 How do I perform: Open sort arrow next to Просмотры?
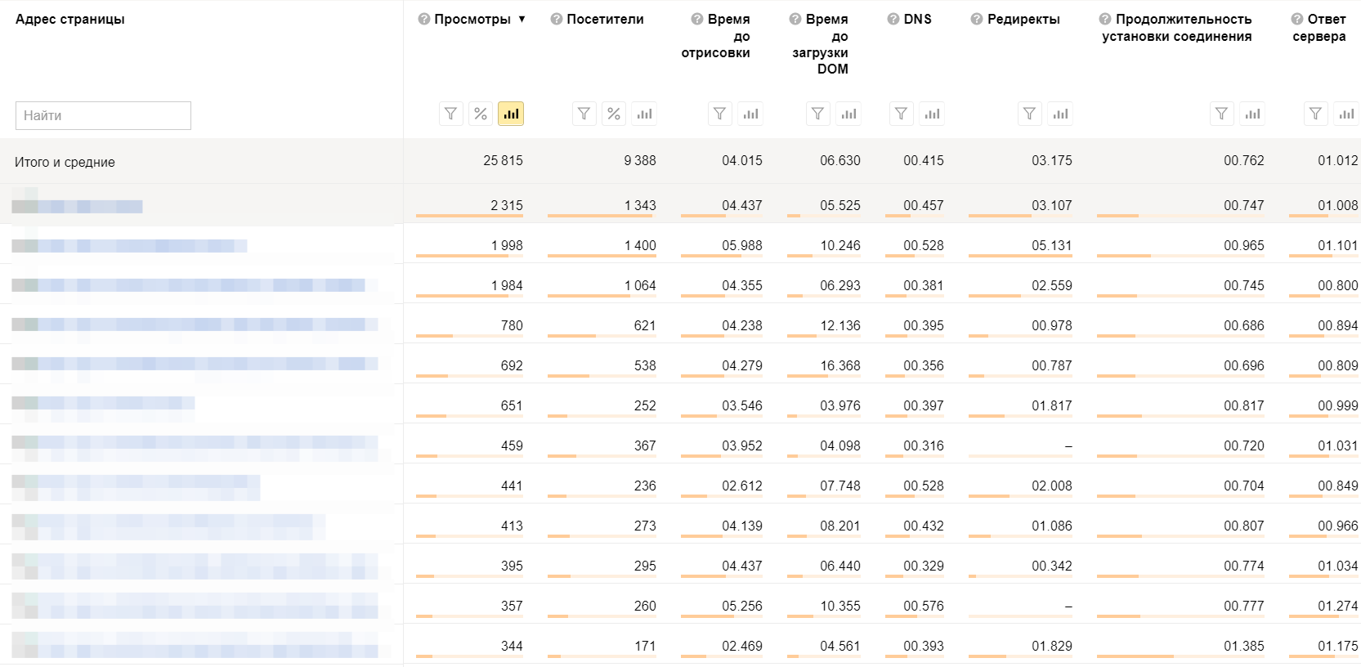(x=522, y=19)
